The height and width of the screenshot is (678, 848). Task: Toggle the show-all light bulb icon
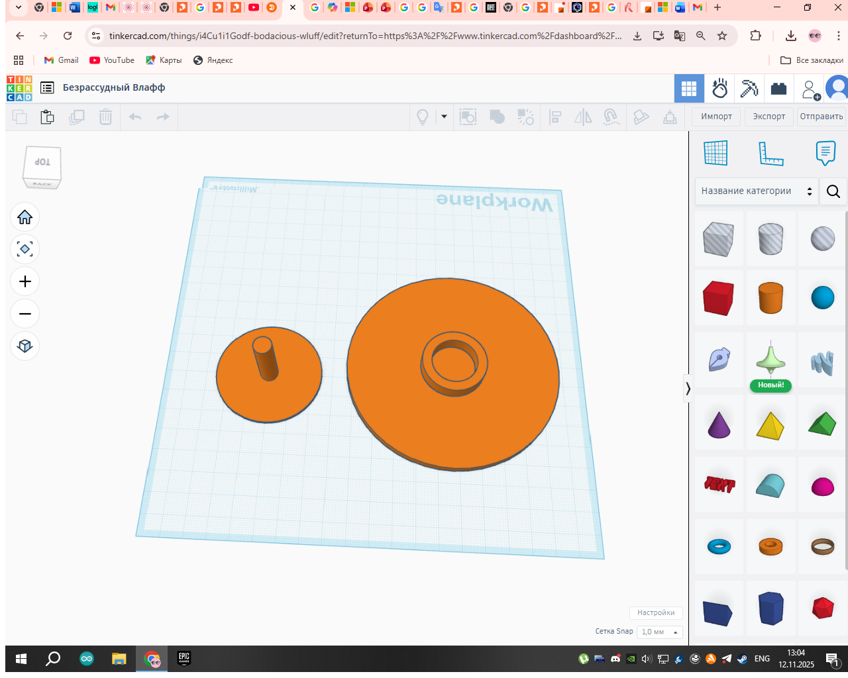[x=423, y=117]
